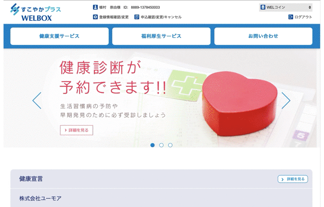Click the red heart banner image
Screen dimensions: 324x207
click(239, 104)
